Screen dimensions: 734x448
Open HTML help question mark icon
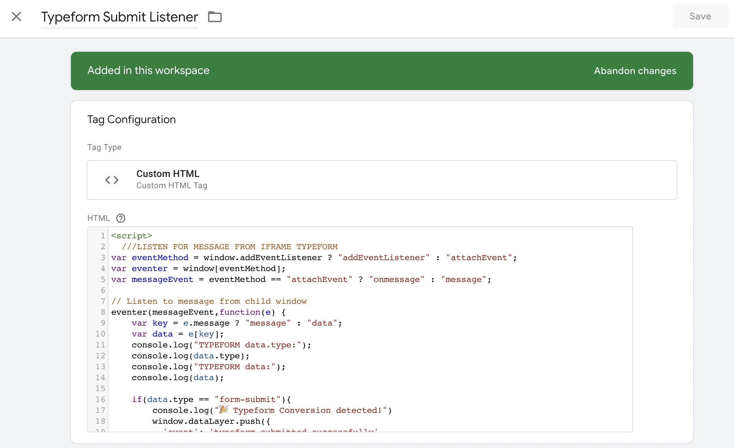point(121,218)
